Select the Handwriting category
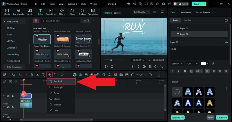 coord(13,54)
